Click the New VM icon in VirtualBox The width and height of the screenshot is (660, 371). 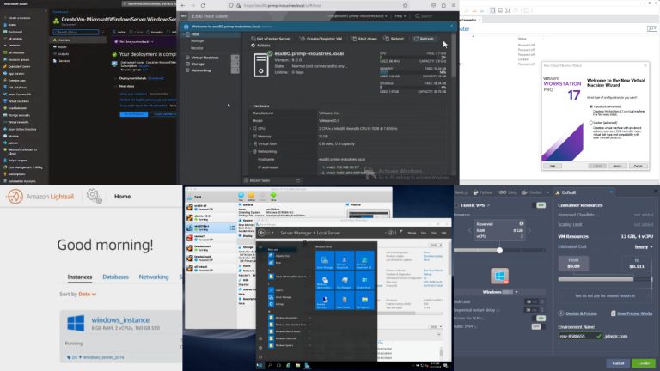click(241, 196)
